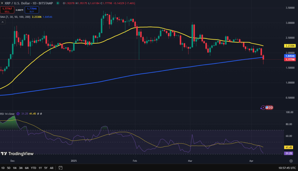The image size is (298, 171).
Task: Set the time range to 1Y
Action: point(40,168)
